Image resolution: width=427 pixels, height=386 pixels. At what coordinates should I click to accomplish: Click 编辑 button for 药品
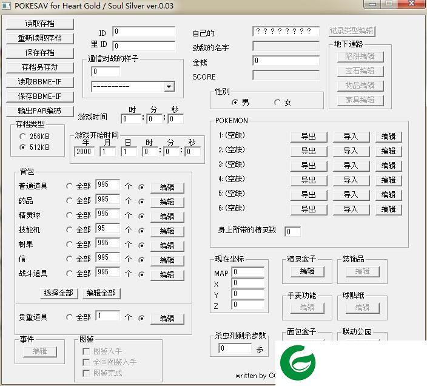(x=167, y=202)
